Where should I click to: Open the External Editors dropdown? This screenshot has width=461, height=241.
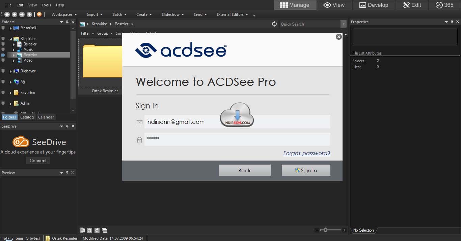tap(232, 14)
